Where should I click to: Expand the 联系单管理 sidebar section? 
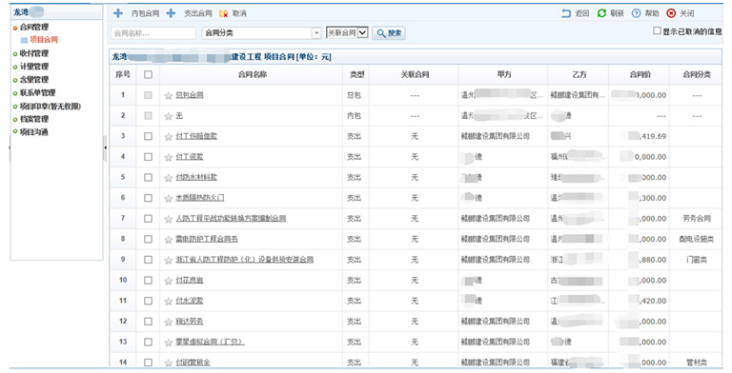pos(15,93)
